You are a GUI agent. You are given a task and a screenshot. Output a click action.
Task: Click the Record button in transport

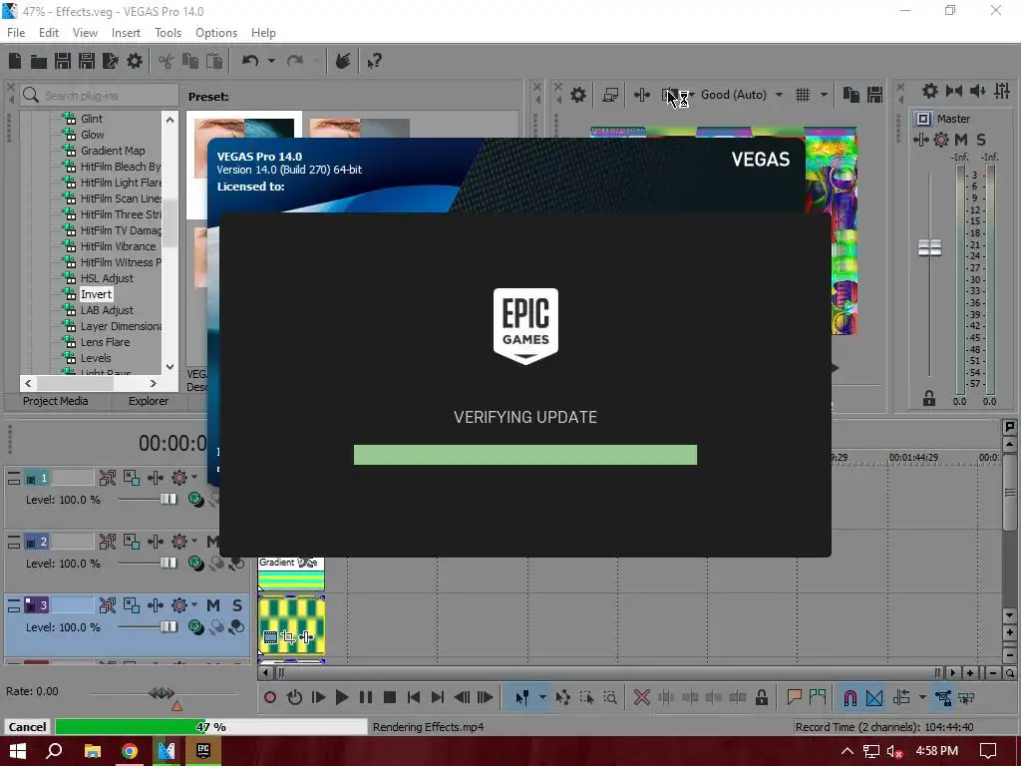tap(270, 697)
